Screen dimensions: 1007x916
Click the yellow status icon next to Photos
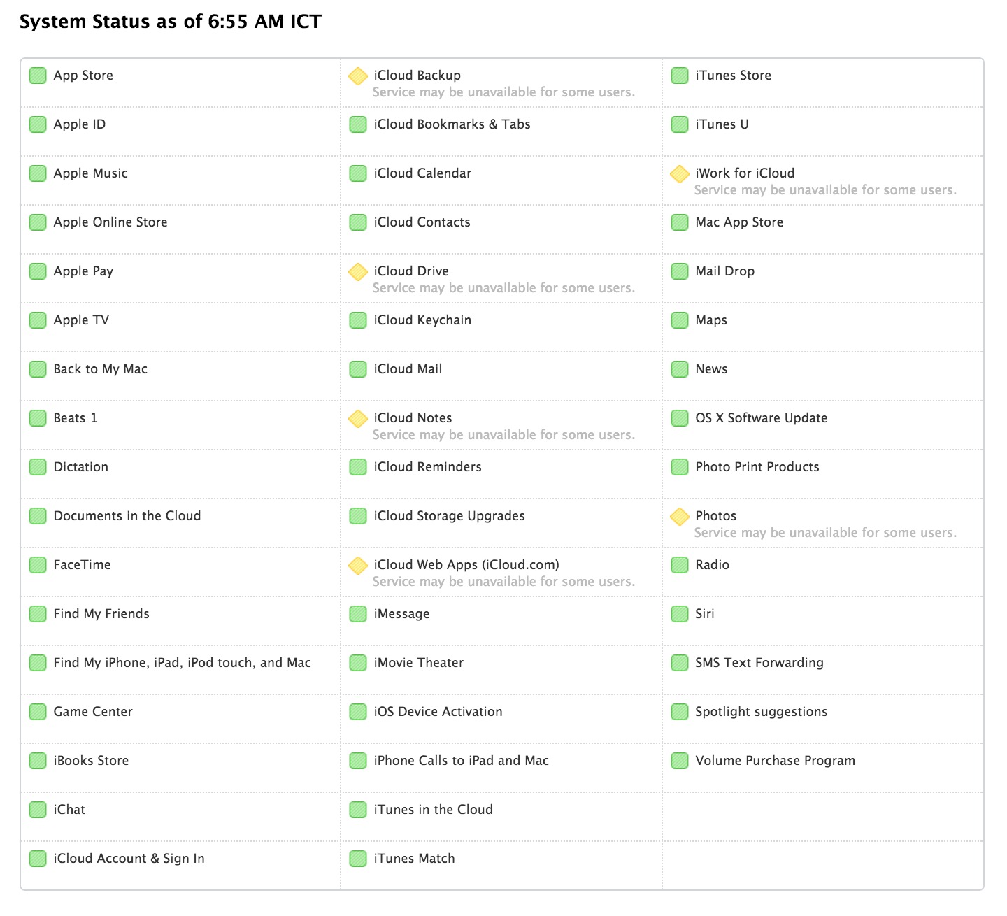coord(680,516)
